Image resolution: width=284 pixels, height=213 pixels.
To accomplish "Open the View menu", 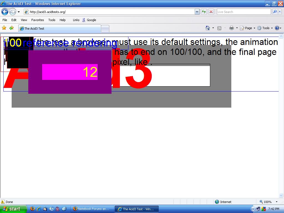I will click(x=24, y=20).
